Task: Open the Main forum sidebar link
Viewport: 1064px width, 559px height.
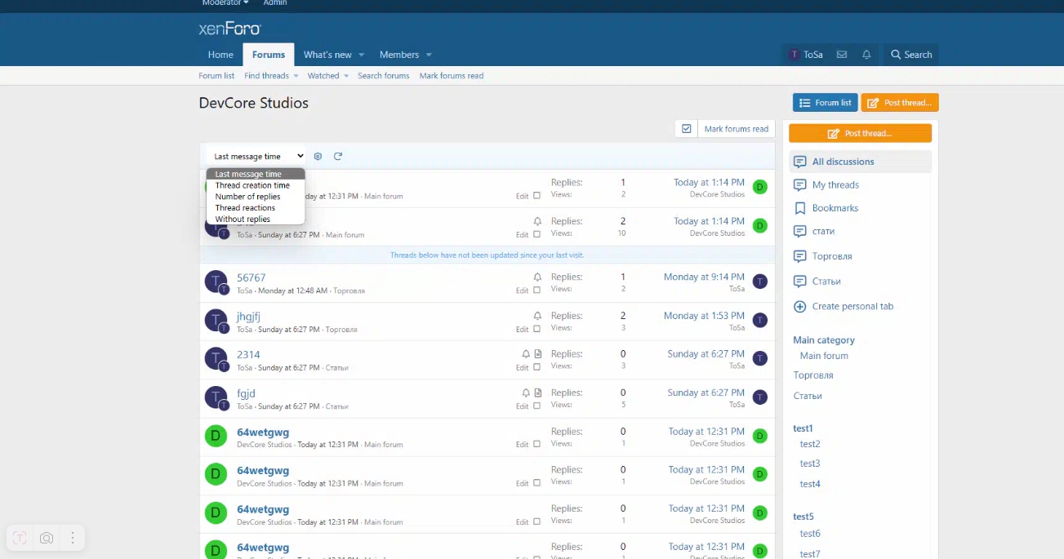Action: [x=824, y=356]
